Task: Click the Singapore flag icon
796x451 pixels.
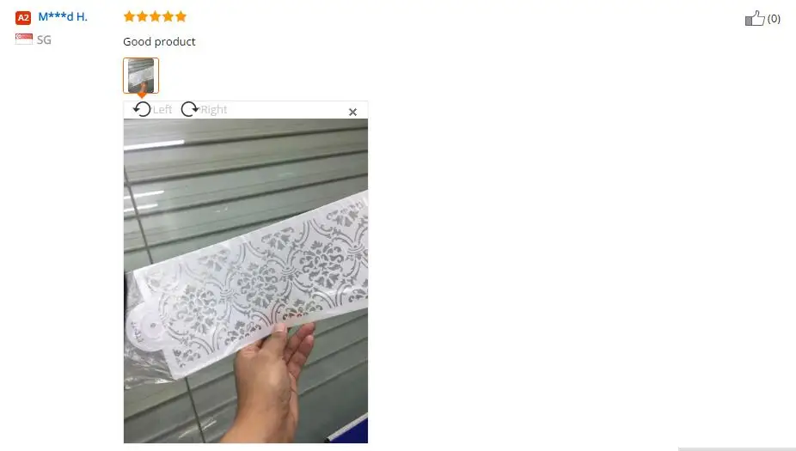Action: [x=24, y=39]
